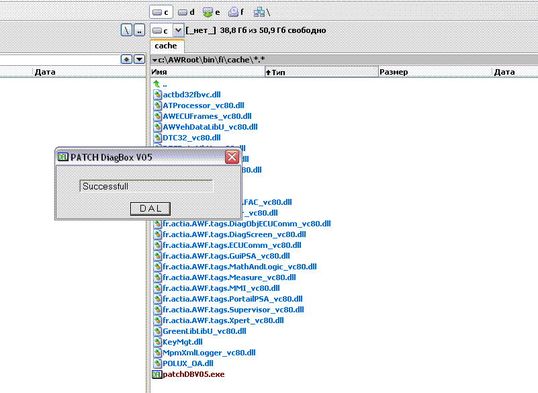Close the PATCH DiagBox V05 dialog
The height and width of the screenshot is (393, 538).
[232, 157]
